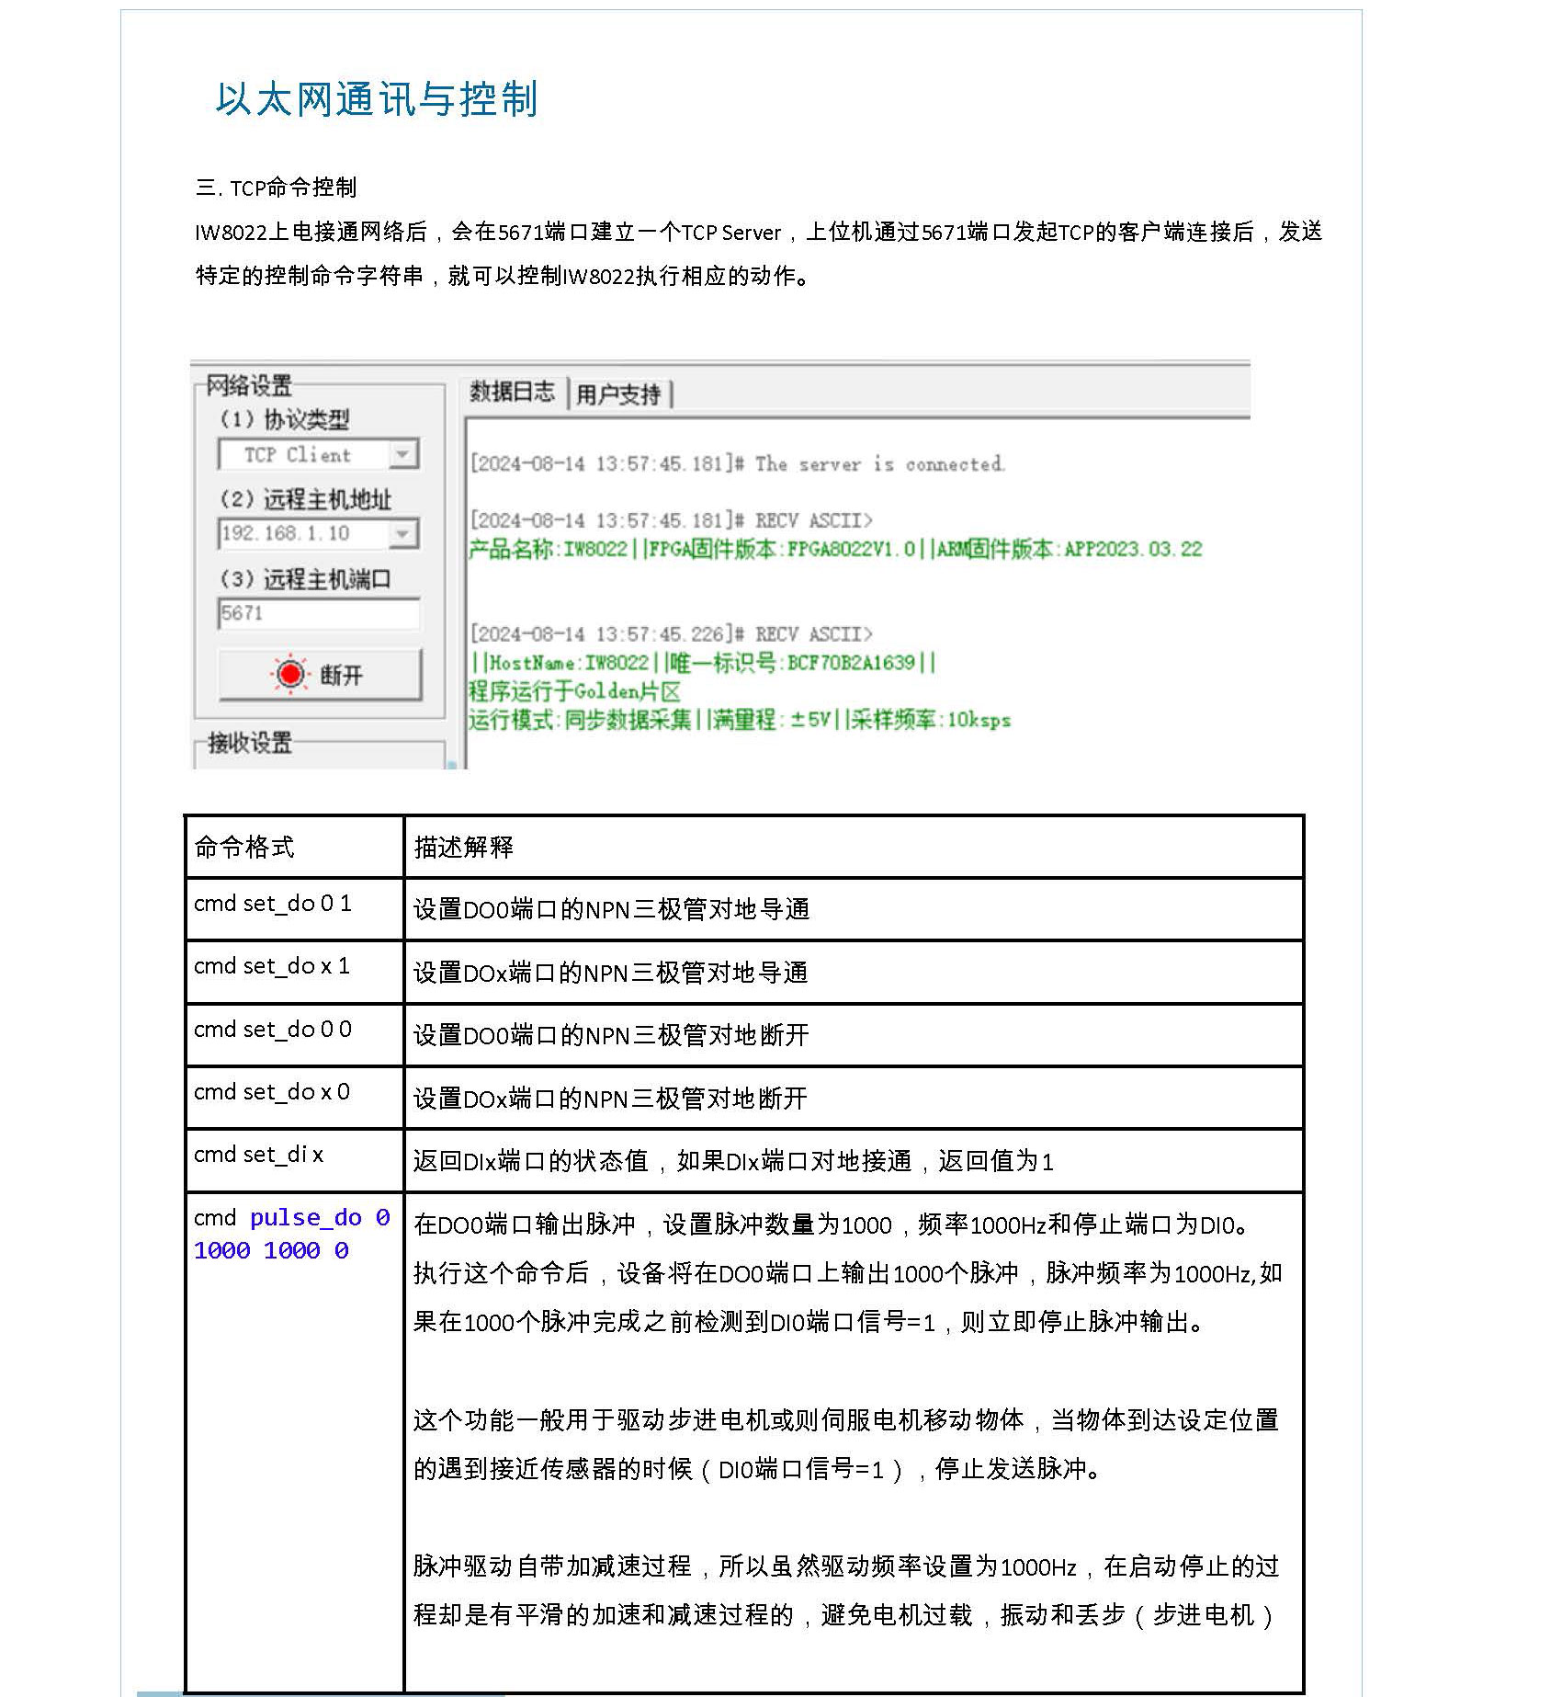Click the description 设置DO0端口的NPN三极管对地导通
The height and width of the screenshot is (1697, 1562).
tap(612, 910)
